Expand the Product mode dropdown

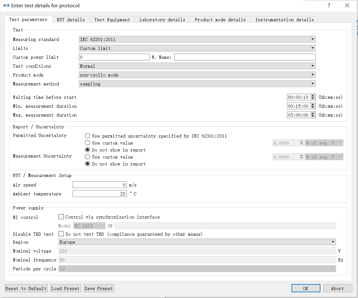point(197,75)
